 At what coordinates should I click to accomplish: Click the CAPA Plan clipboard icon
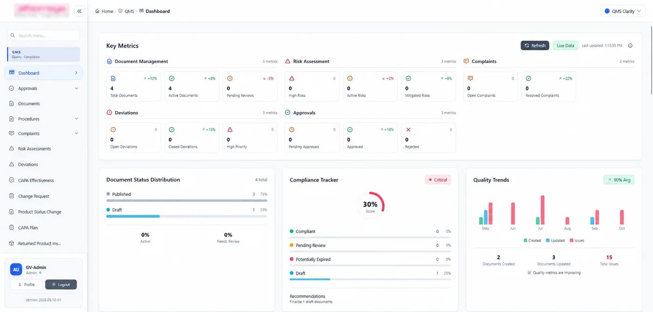point(12,228)
